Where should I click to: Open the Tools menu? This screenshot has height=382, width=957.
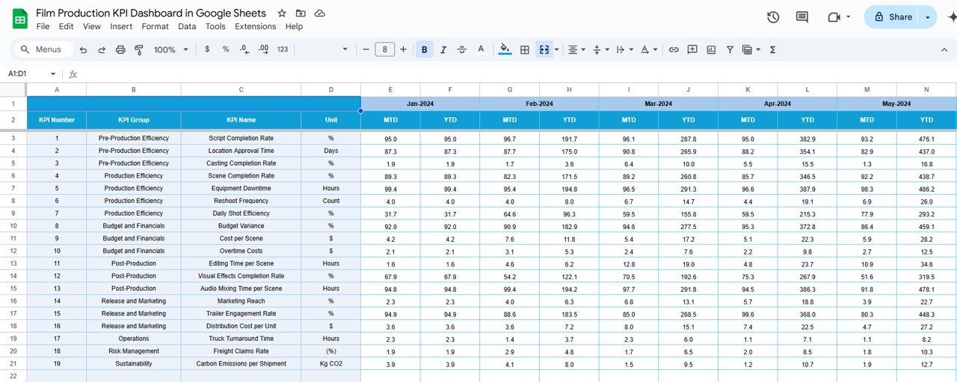(x=215, y=26)
